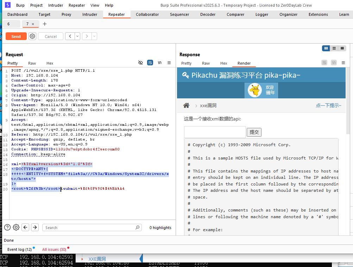
Task: Open the Project menu
Action: [x=36, y=5]
